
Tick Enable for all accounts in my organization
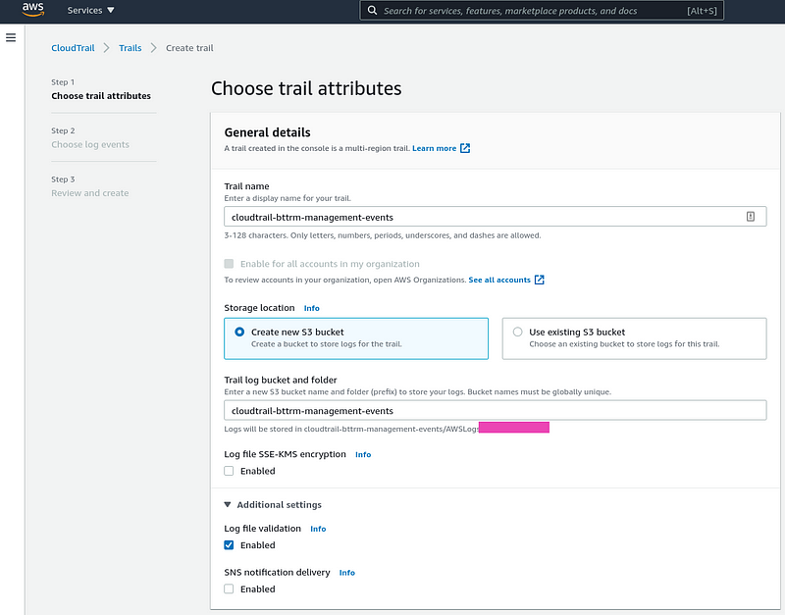click(x=229, y=264)
